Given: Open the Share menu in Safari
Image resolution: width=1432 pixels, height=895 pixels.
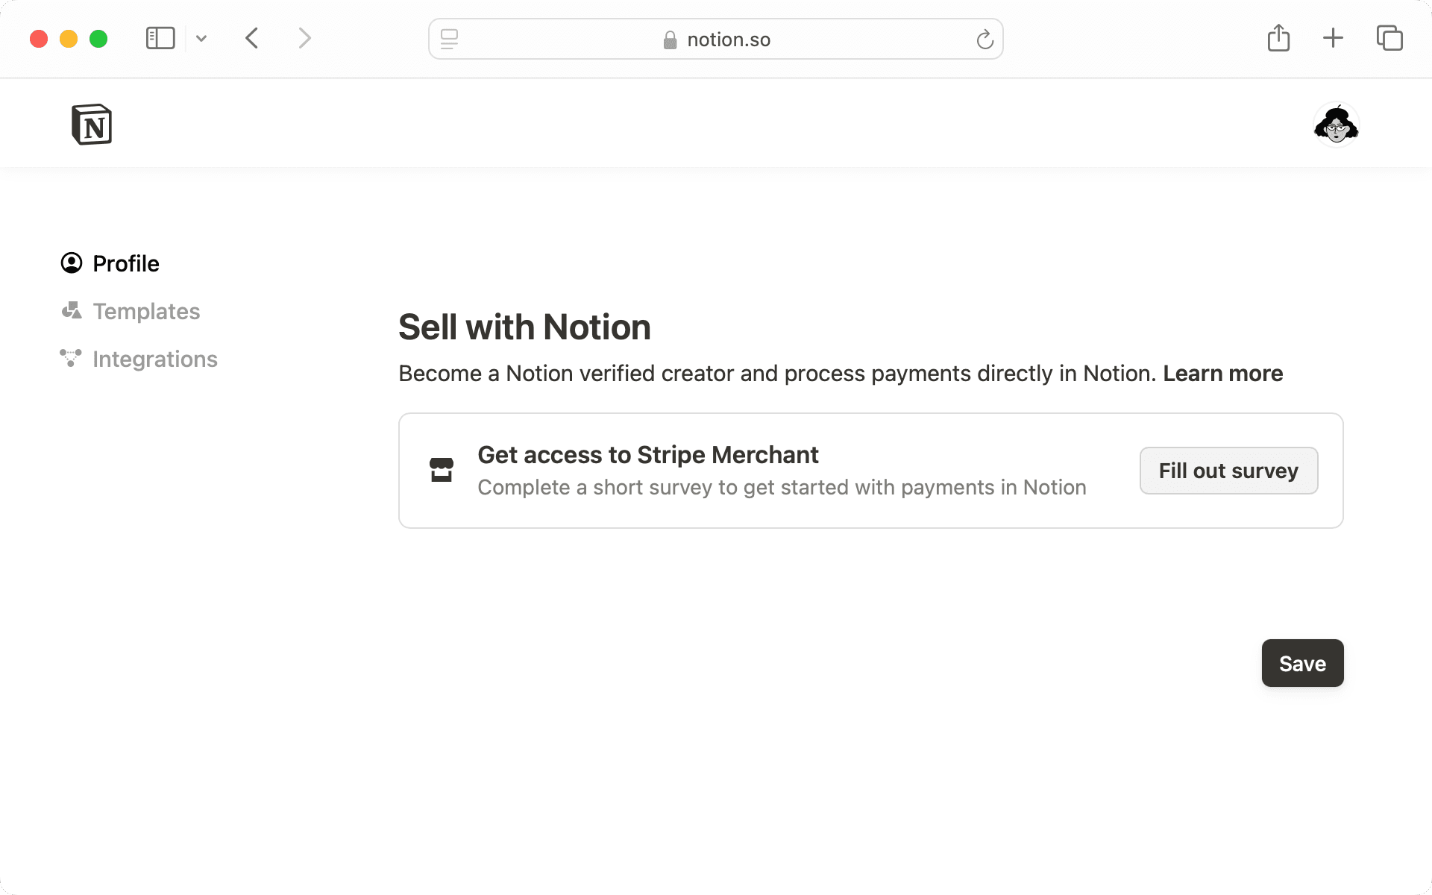Looking at the screenshot, I should coord(1278,38).
